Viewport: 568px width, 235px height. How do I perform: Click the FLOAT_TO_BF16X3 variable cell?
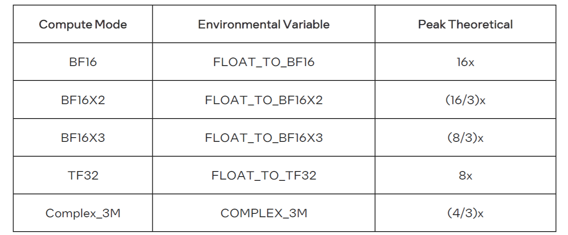pyautogui.click(x=264, y=138)
